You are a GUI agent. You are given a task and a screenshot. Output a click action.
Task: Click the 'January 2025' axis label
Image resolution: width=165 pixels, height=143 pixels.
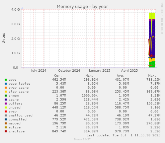[99, 71]
